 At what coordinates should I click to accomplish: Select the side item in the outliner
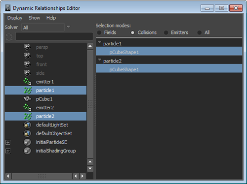(x=41, y=73)
